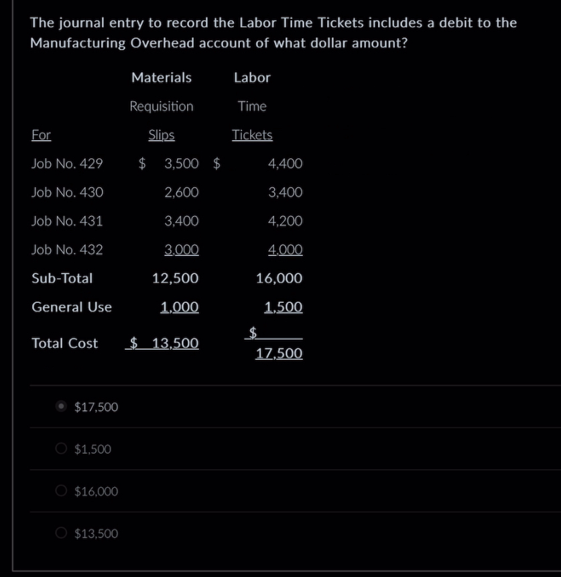
Task: Select the $13,500 answer option
Action: (x=60, y=533)
